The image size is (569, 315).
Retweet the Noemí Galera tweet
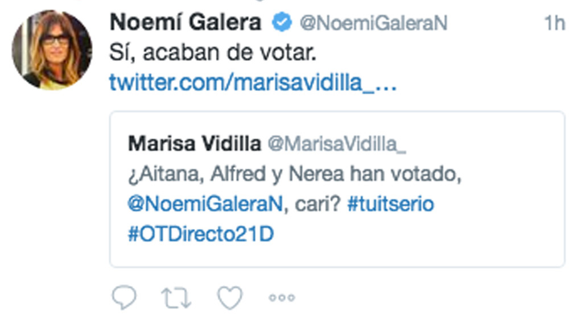176,297
